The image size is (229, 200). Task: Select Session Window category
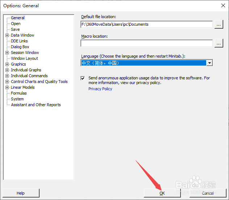[x=25, y=53]
